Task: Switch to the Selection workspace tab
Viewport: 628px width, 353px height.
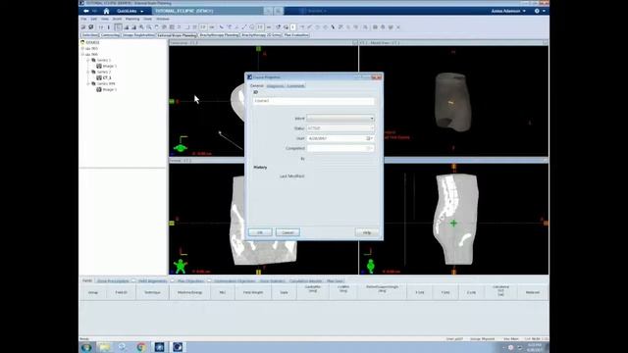Action: [89, 35]
